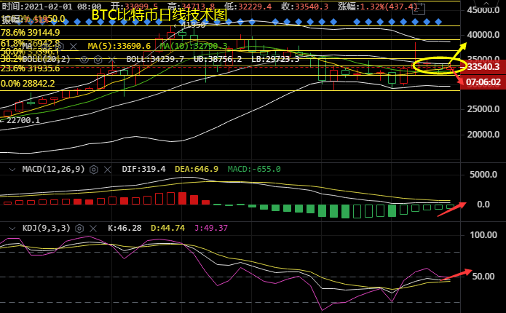This screenshot has height=313, width=506.
Task: Collapse the MA indicator legend chevron
Action: pos(12,46)
